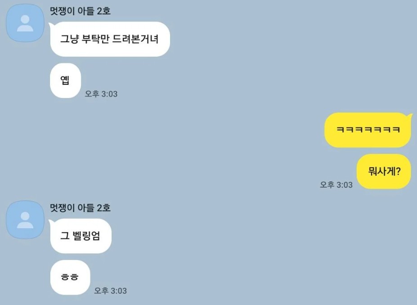Click the 오후 3:03 timestamp beside 뭐사게?
The image size is (417, 305).
pos(336,185)
